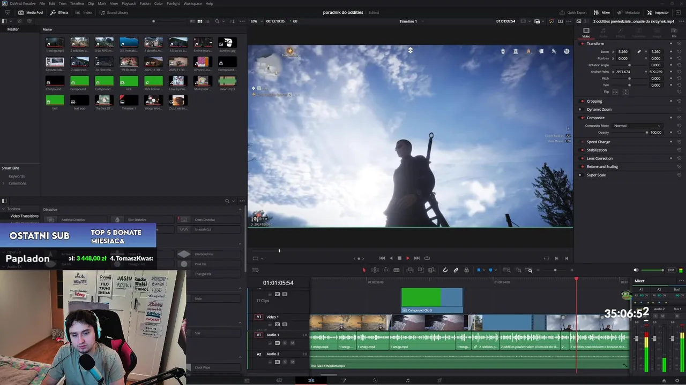Jump to first frame playback button

click(382, 258)
